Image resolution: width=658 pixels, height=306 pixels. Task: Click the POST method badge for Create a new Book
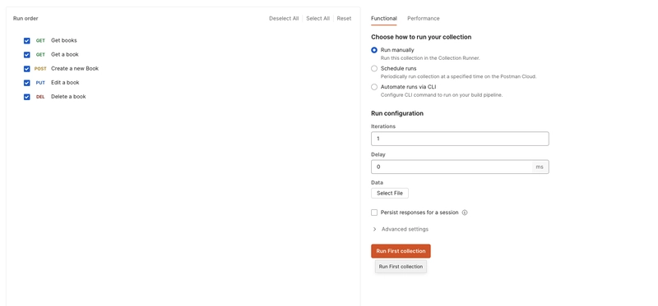(x=40, y=69)
